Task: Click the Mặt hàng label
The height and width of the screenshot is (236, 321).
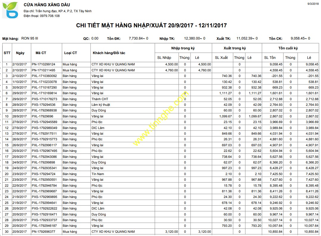Action: point(10,39)
